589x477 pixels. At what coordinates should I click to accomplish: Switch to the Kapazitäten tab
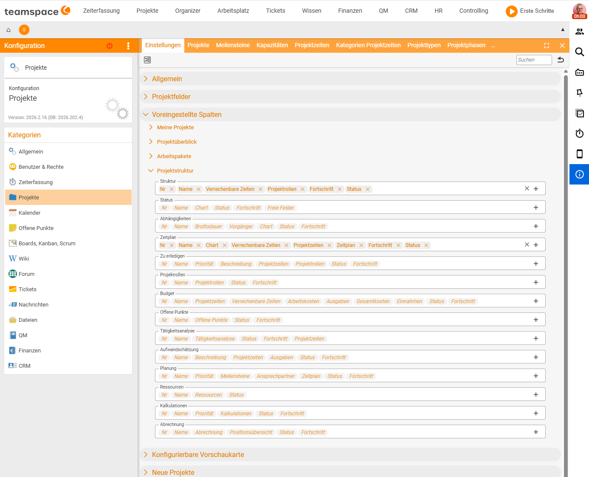pyautogui.click(x=272, y=45)
